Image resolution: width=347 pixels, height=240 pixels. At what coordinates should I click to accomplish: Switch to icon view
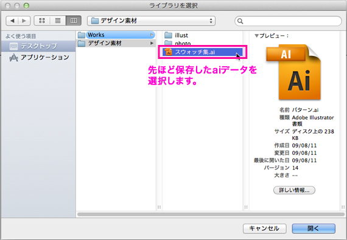pos(42,21)
